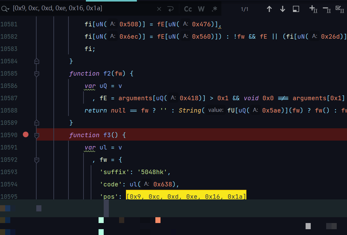Screen dimensions: 347x235
Task: Click the fold end marker on line 10589
Action: (37, 122)
